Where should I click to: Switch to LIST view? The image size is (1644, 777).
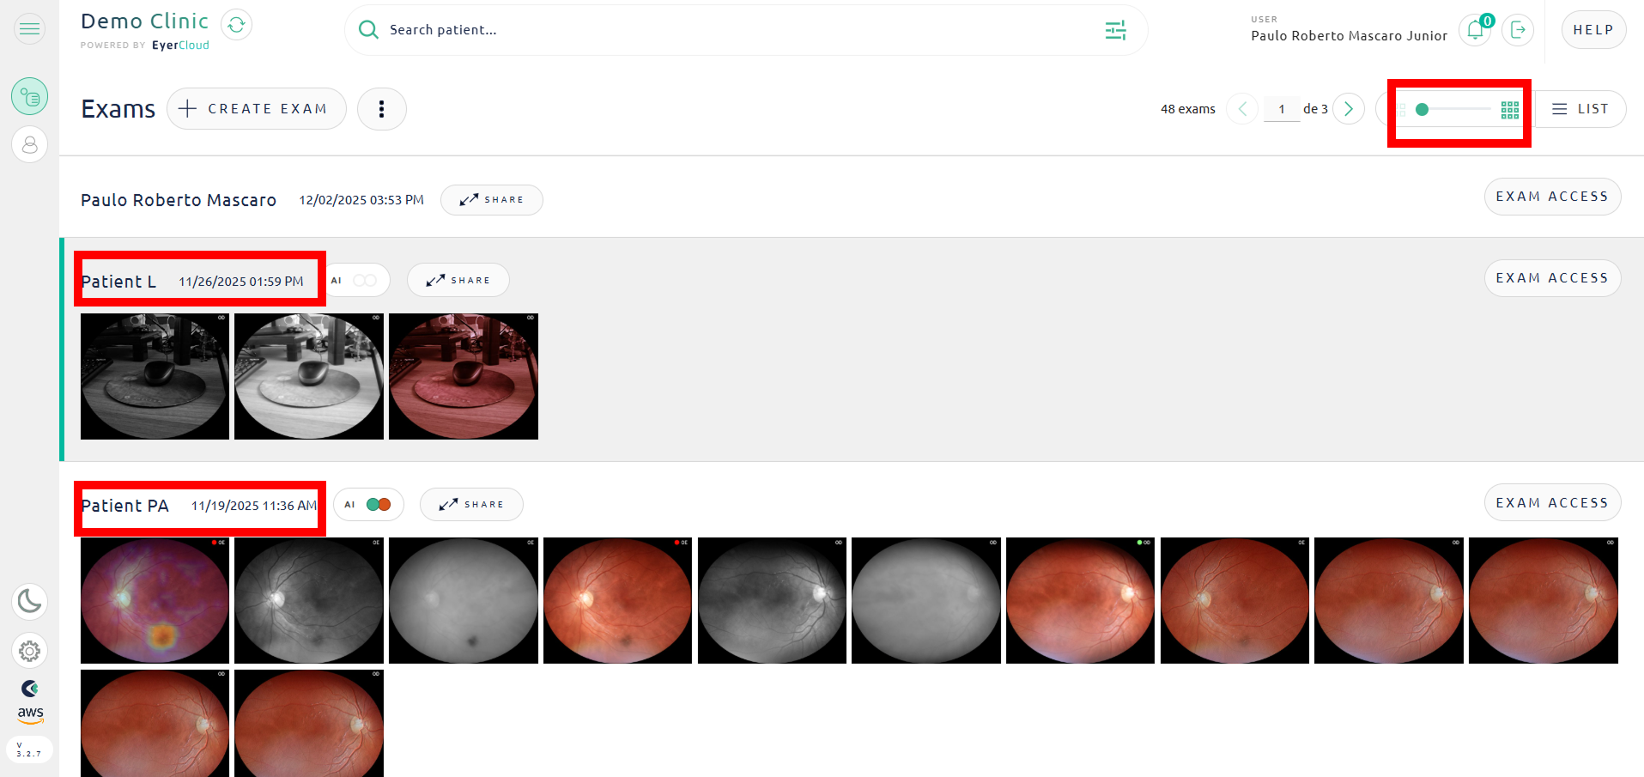(x=1580, y=109)
